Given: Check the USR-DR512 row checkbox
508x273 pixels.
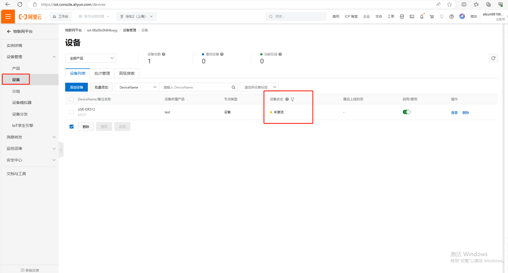Looking at the screenshot, I should click(72, 112).
